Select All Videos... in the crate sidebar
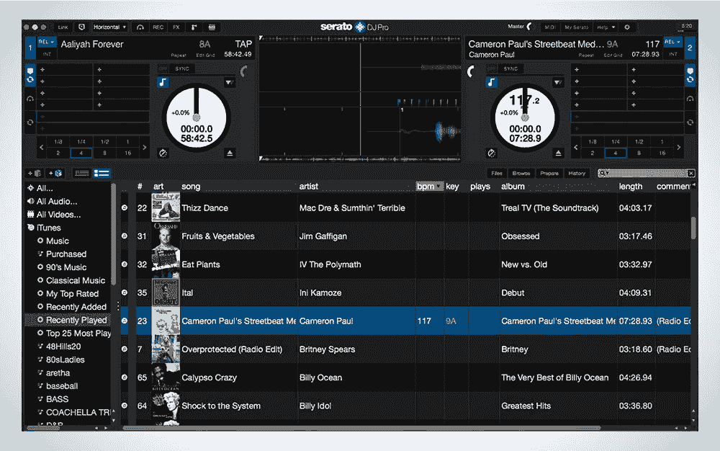 coord(58,215)
